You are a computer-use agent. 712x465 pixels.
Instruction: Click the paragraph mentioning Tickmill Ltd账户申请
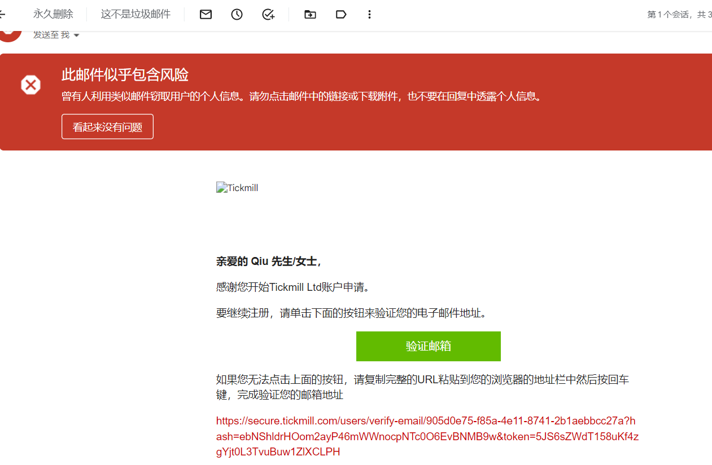click(x=294, y=287)
